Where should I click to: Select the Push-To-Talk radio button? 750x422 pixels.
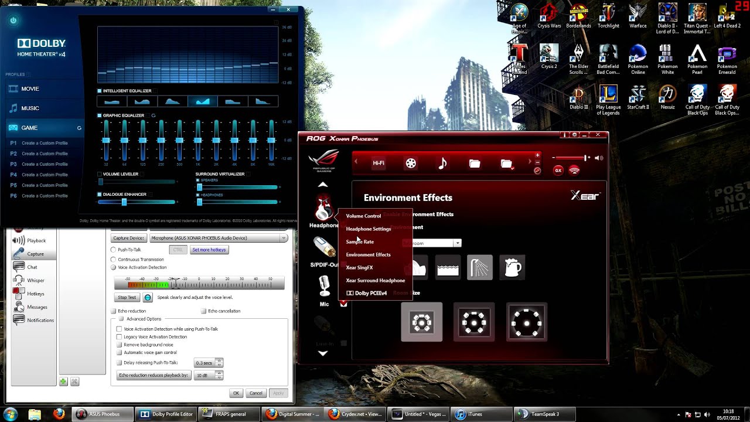click(114, 250)
